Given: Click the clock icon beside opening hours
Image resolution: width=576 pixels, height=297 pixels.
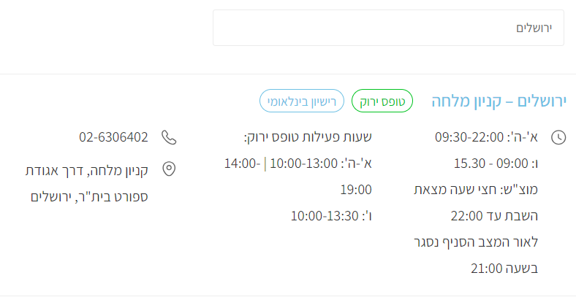Looking at the screenshot, I should click(558, 137).
